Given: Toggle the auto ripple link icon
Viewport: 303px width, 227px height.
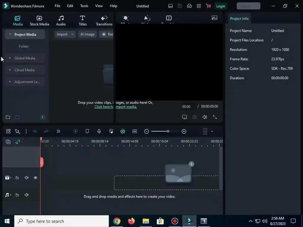Looking at the screenshot, I should pyautogui.click(x=18, y=142).
